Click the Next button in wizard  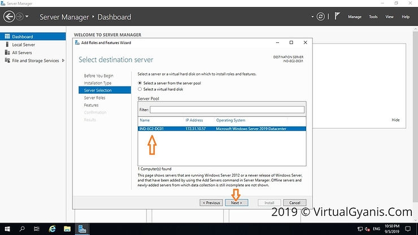236,202
